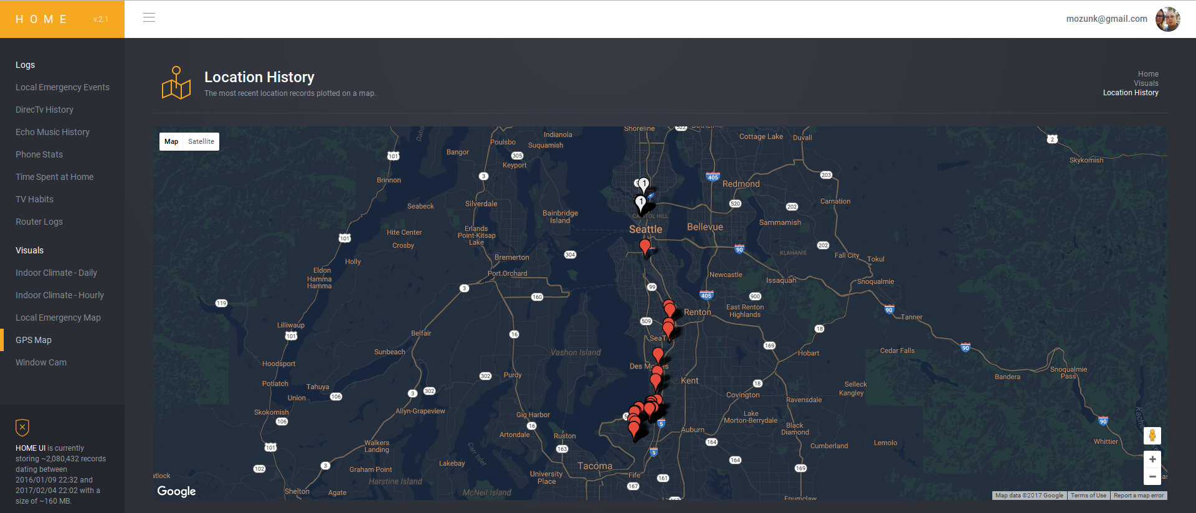1196x513 pixels.
Task: Click the Bremerton label on map
Action: point(511,257)
